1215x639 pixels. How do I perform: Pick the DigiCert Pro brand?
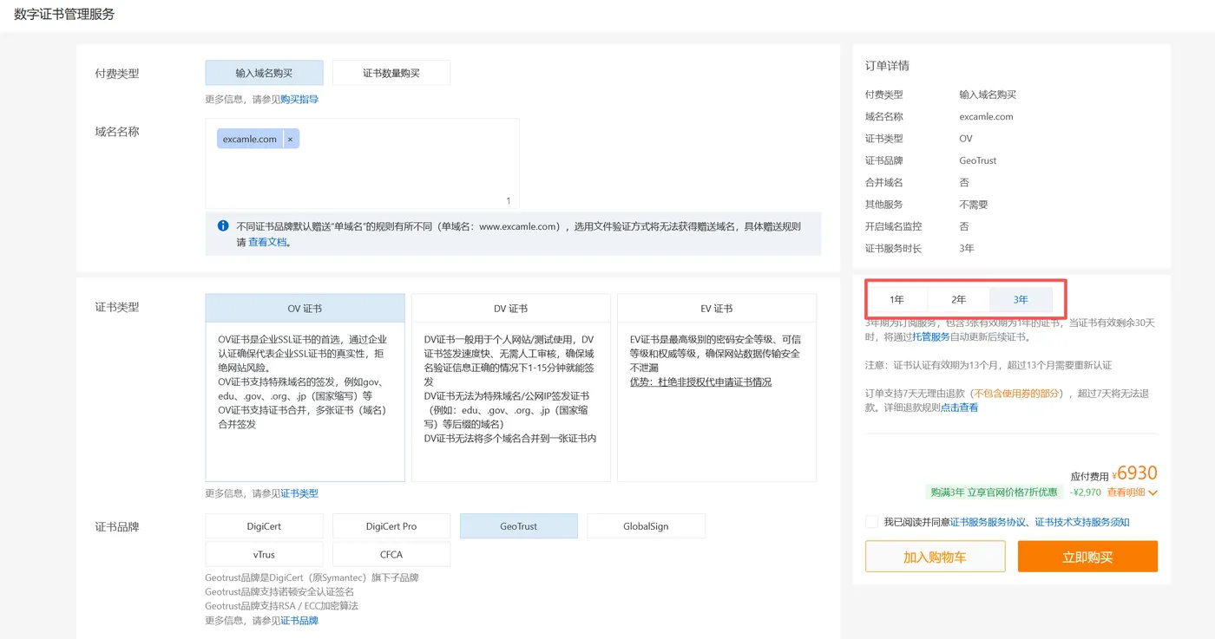click(x=391, y=526)
